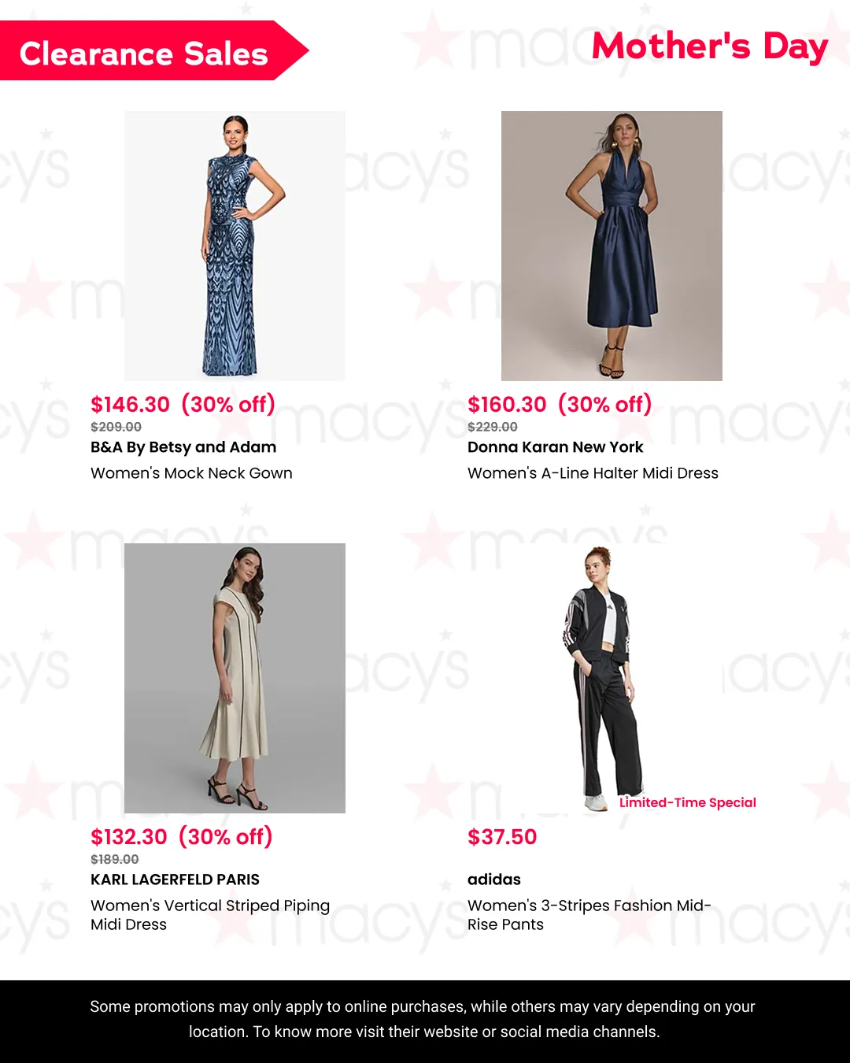850x1063 pixels.
Task: Click the $132.30 sale price
Action: (129, 837)
